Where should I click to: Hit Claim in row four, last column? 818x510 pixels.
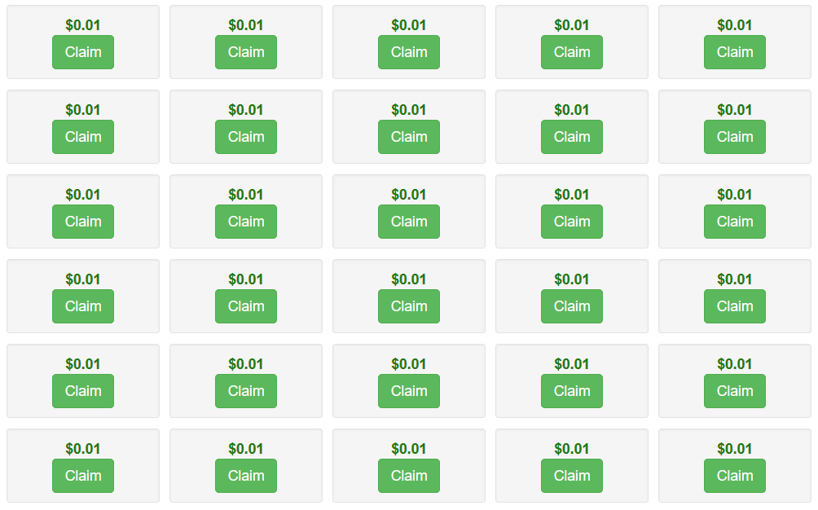pos(735,306)
